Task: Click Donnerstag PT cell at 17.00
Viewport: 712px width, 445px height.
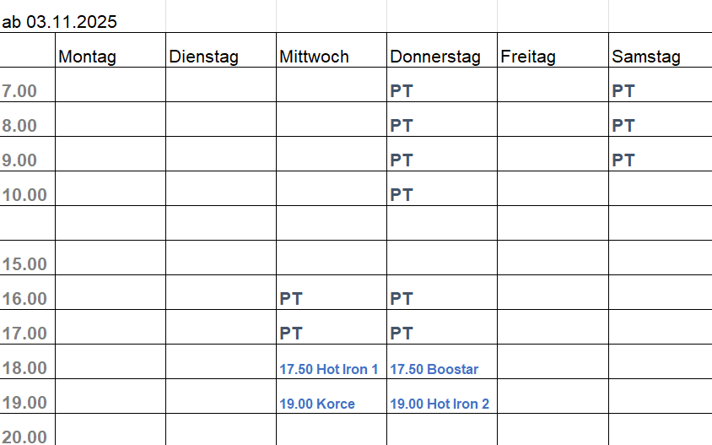Action: (x=402, y=334)
